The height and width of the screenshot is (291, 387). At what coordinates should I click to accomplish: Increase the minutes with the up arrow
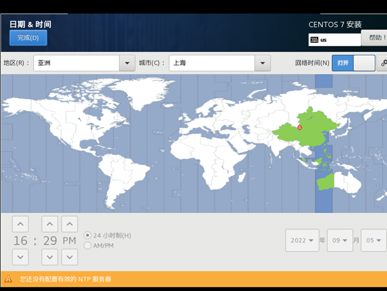(50, 224)
